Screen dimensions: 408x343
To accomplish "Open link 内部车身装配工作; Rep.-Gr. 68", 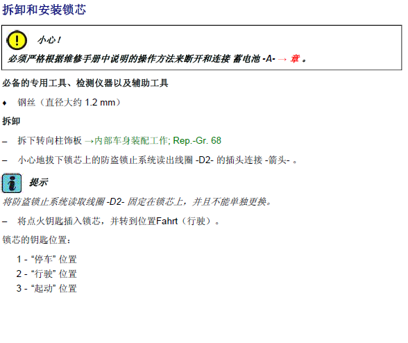I will pyautogui.click(x=158, y=141).
